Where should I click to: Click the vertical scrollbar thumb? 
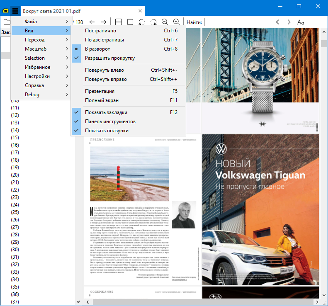pos(324,44)
